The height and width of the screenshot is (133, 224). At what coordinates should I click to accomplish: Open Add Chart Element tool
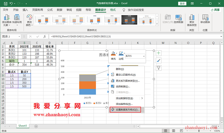click(7, 20)
